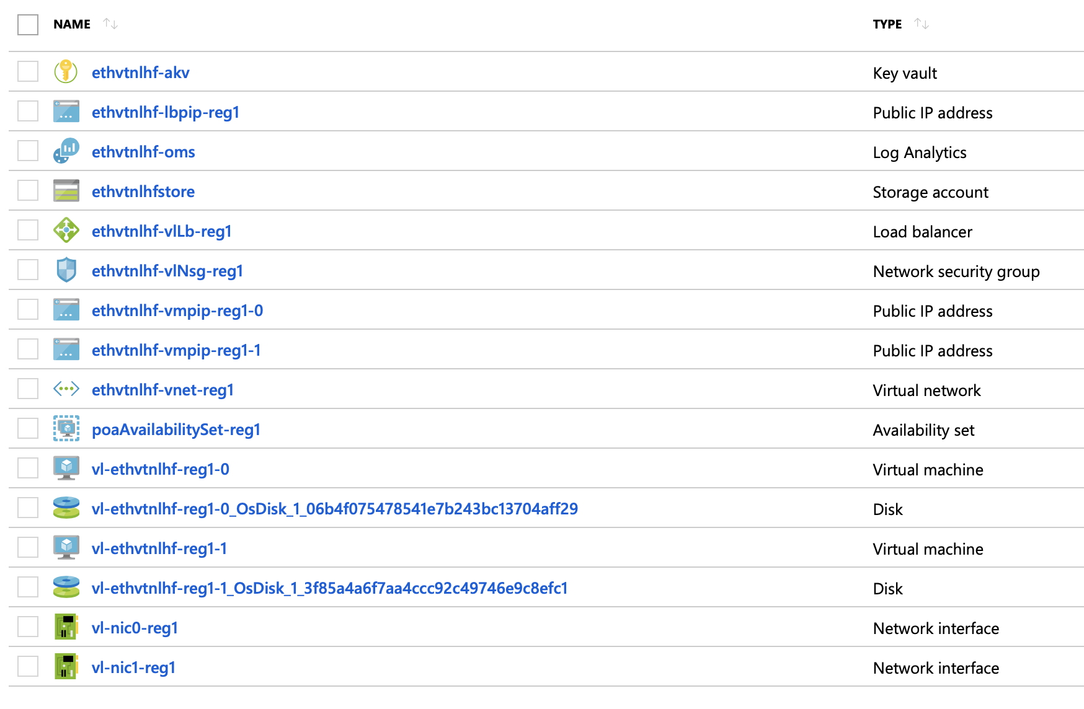Click the availability set icon beside poaAvailabilitySet-reg1
The image size is (1084, 709).
pyautogui.click(x=66, y=429)
